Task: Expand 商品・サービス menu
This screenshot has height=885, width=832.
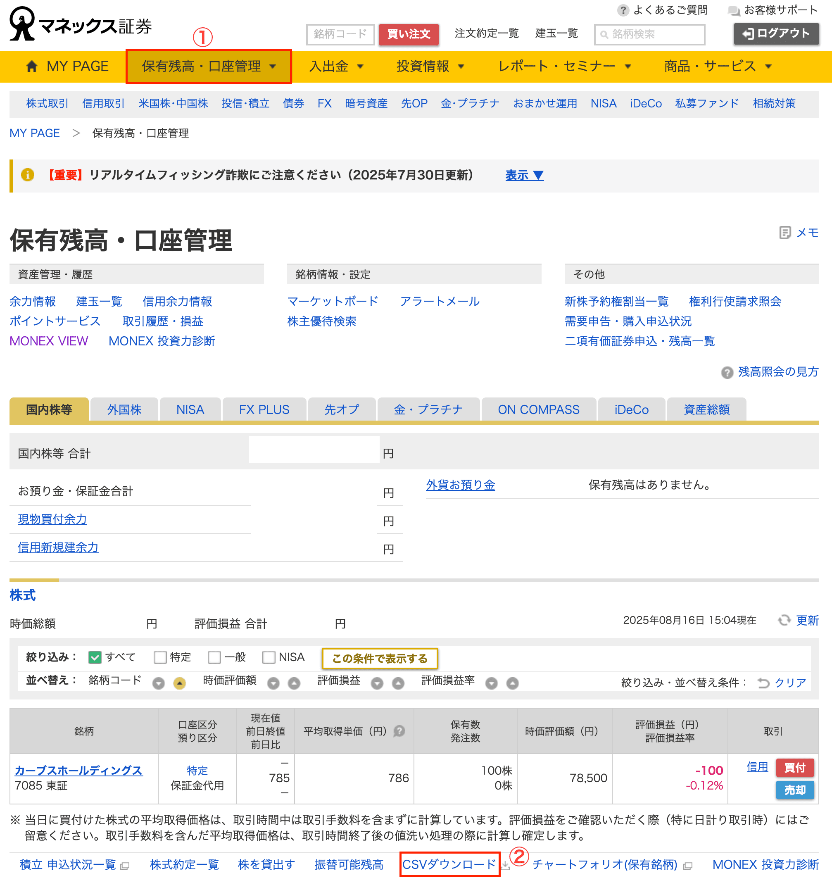Action: 718,67
